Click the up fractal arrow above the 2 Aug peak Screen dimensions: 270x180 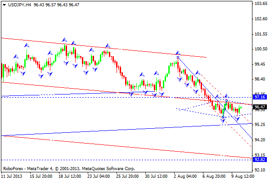click(178, 53)
